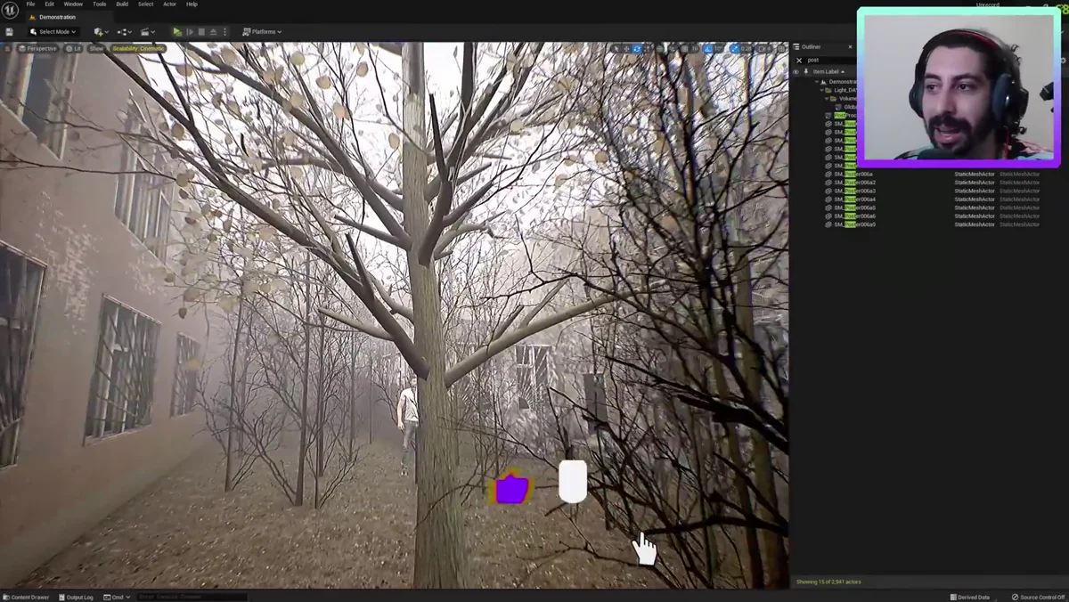Screen dimensions: 1069x602
Task: Select SM_Poster006a3 in the Outliner
Action: click(855, 191)
